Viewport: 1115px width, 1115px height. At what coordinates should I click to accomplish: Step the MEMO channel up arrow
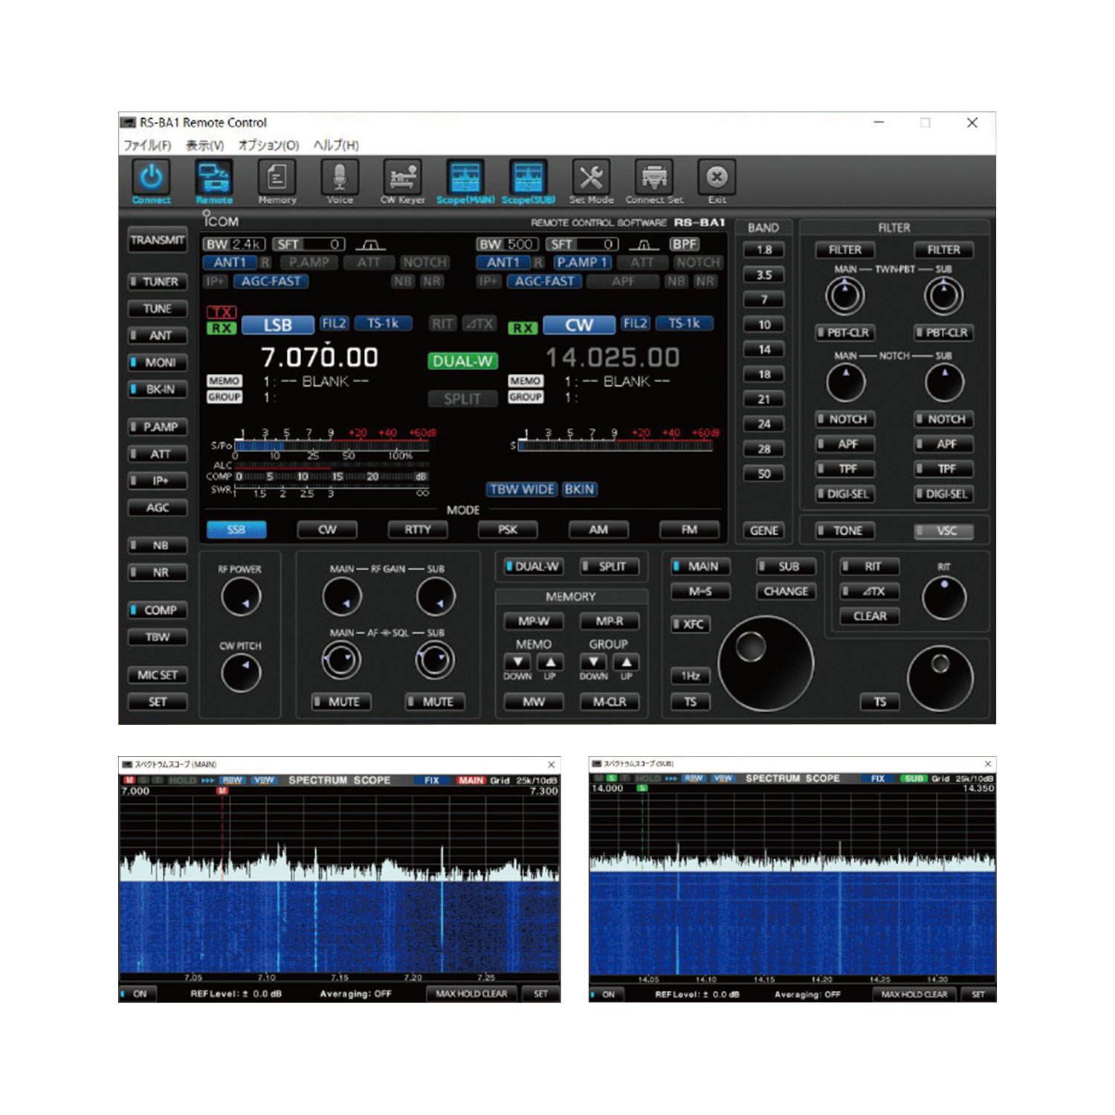552,662
